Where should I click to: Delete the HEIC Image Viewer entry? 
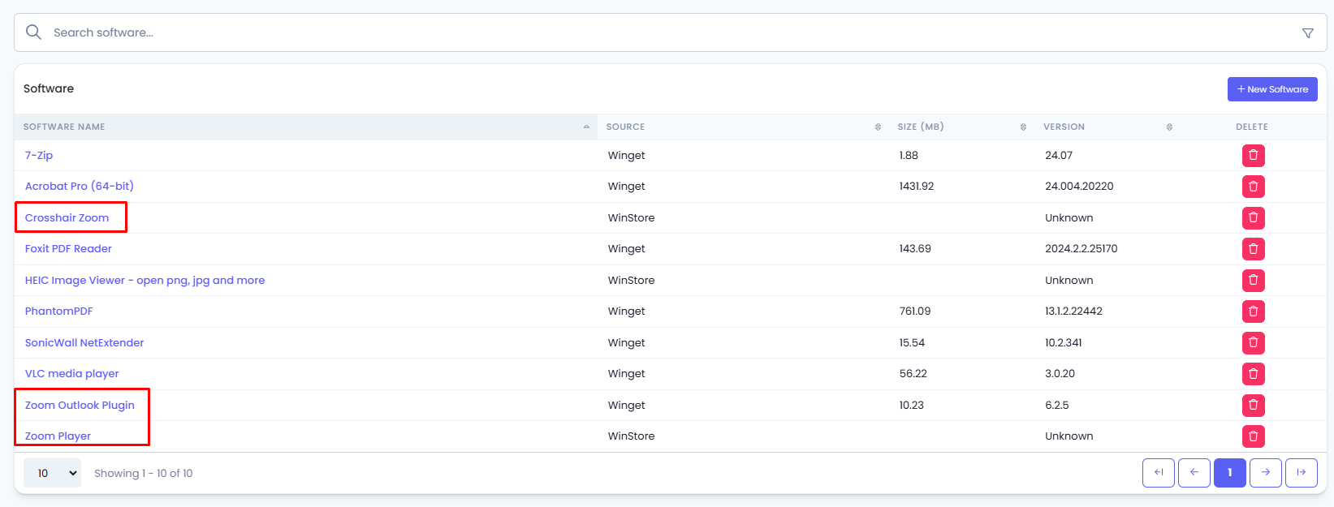(x=1253, y=280)
